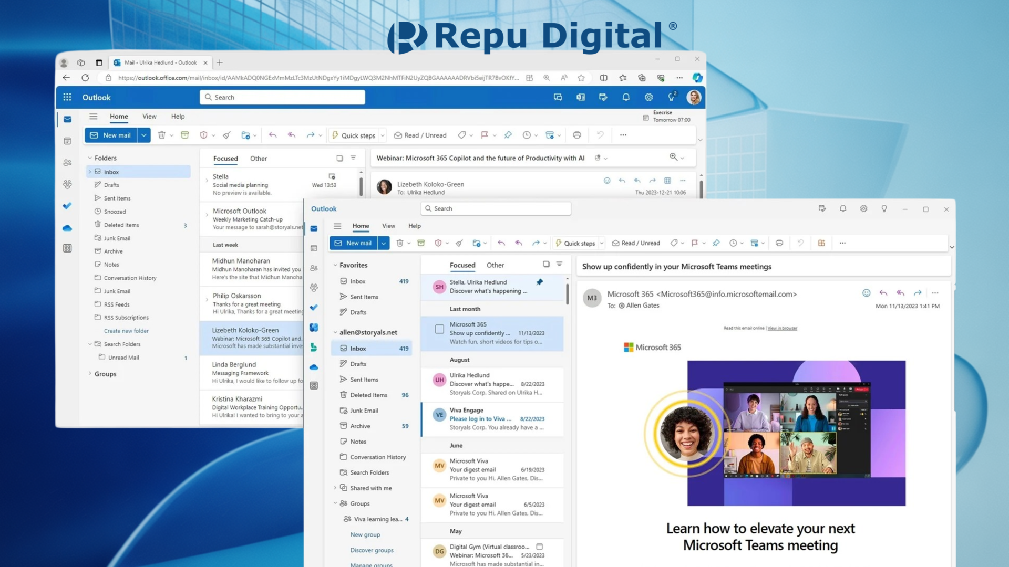This screenshot has width=1009, height=567.
Task: Toggle select-all box in web Outlook message list
Action: pyautogui.click(x=339, y=157)
